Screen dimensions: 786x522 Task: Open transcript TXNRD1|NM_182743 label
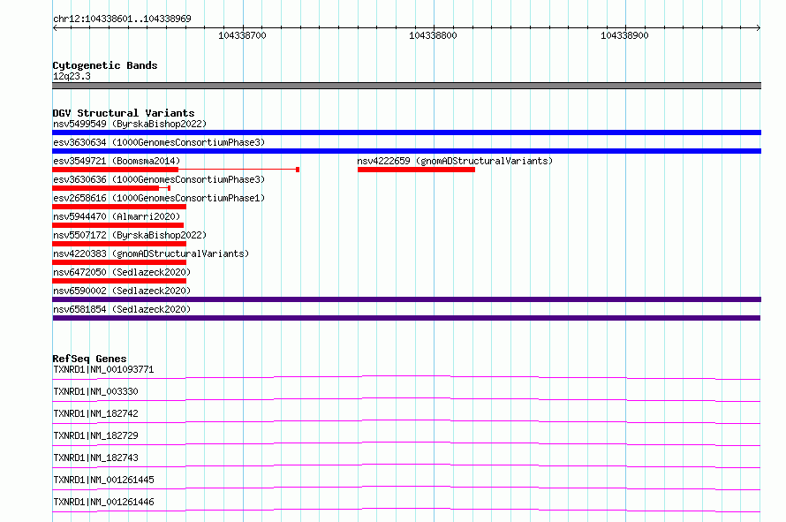[95, 458]
